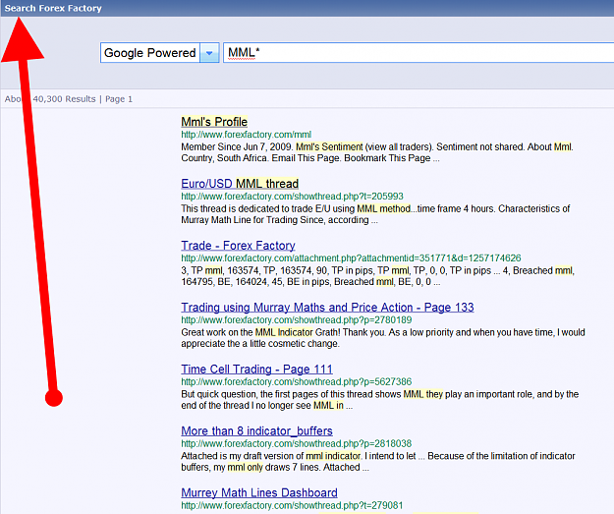
Task: Click the showthread.php?p=2818038 URL
Action: tap(297, 444)
